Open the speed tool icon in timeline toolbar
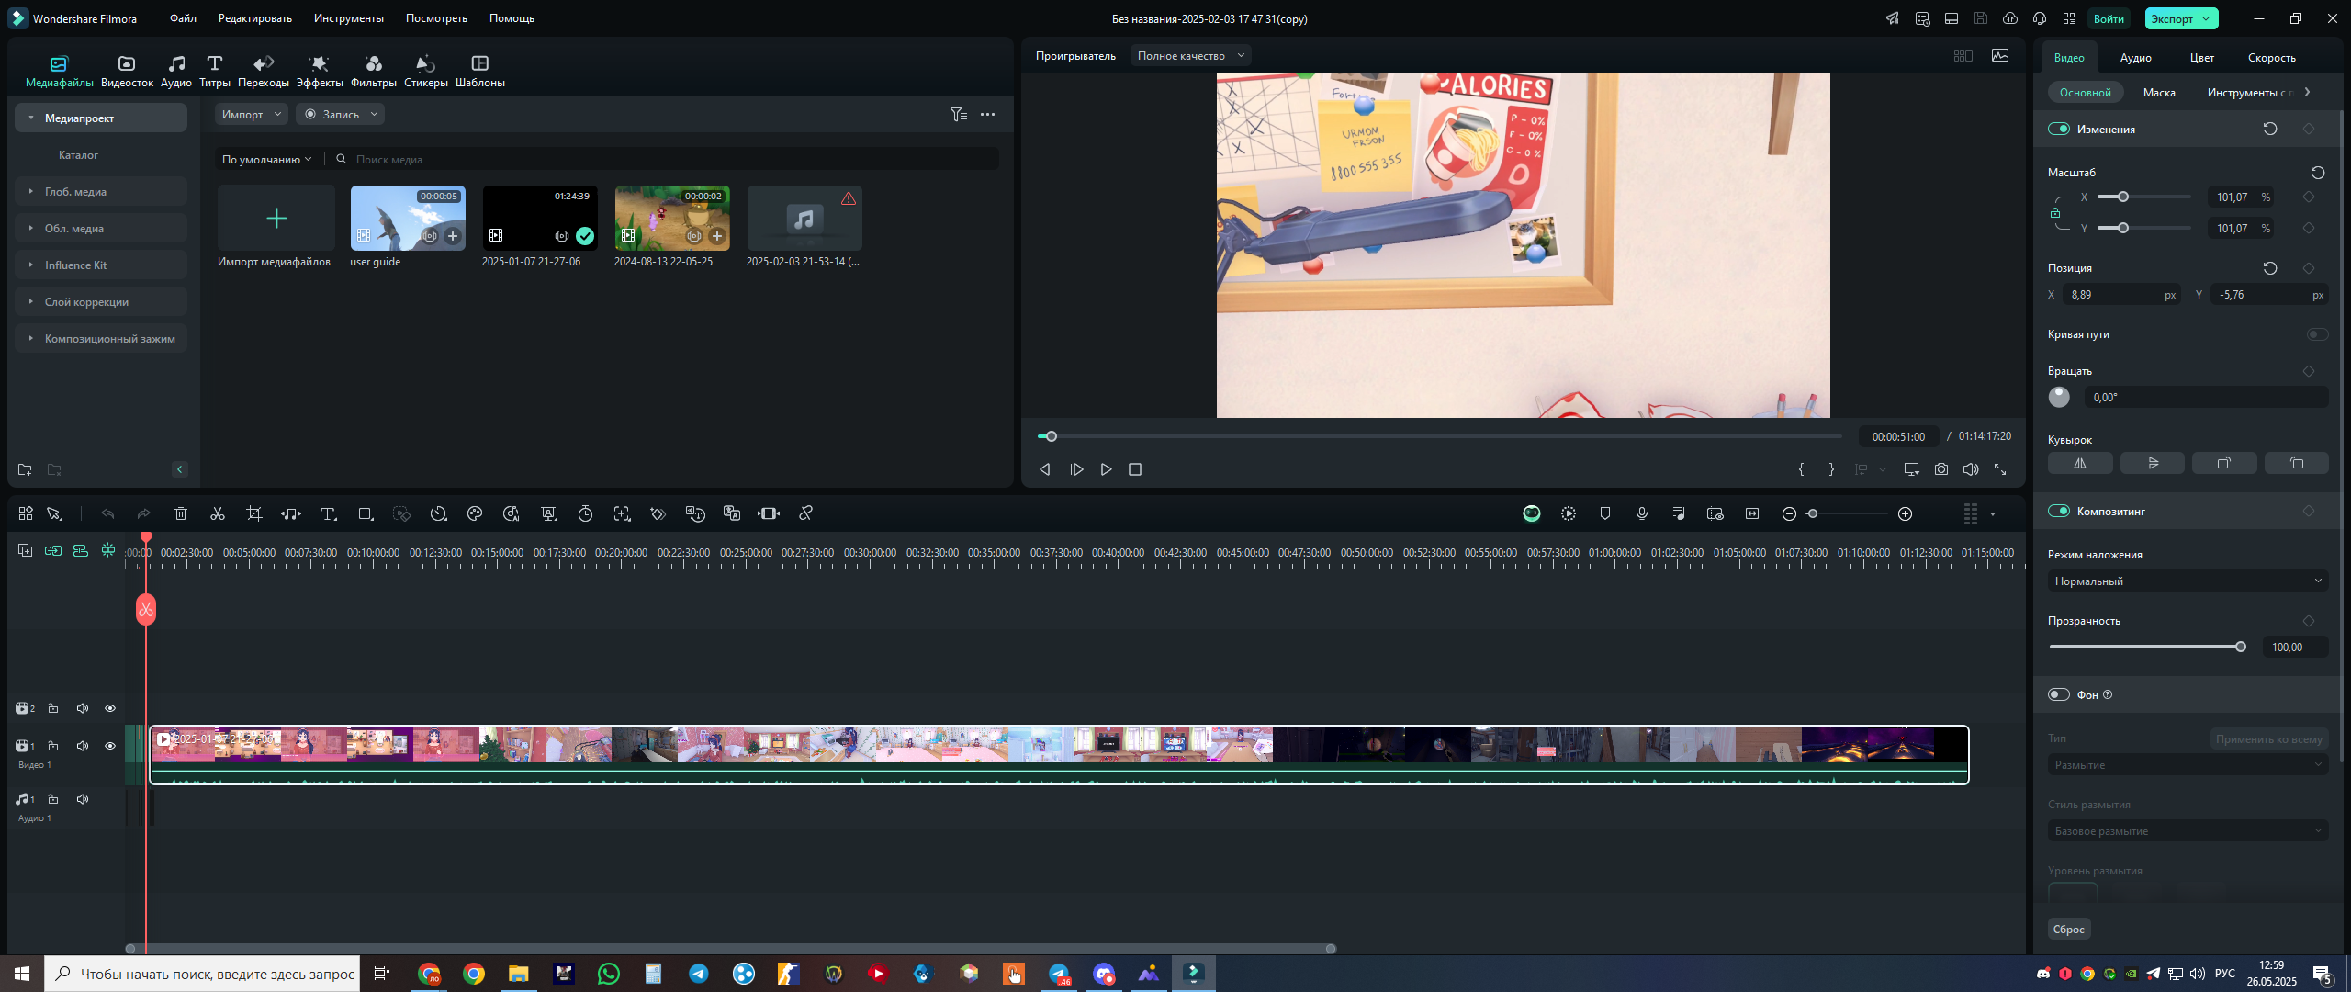 pos(438,513)
